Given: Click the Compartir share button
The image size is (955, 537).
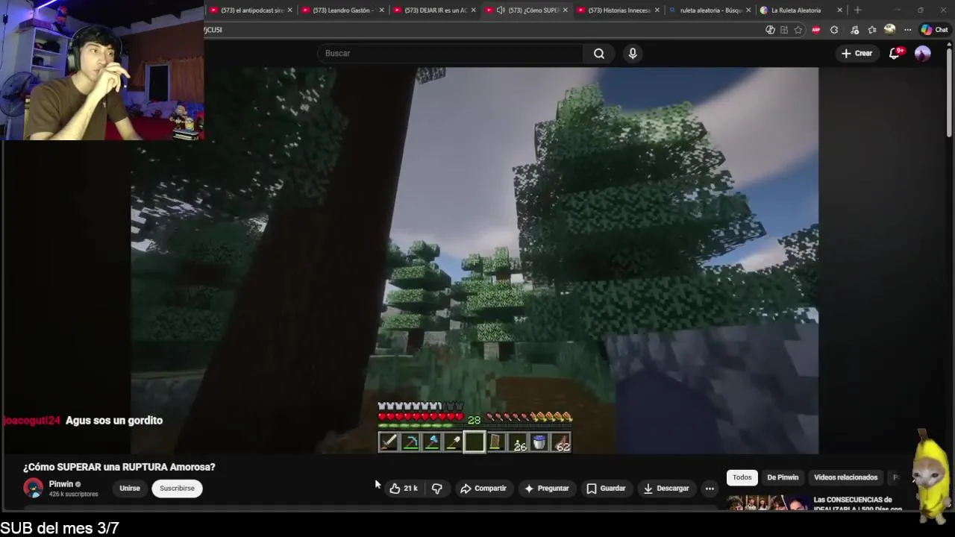Looking at the screenshot, I should [x=483, y=488].
